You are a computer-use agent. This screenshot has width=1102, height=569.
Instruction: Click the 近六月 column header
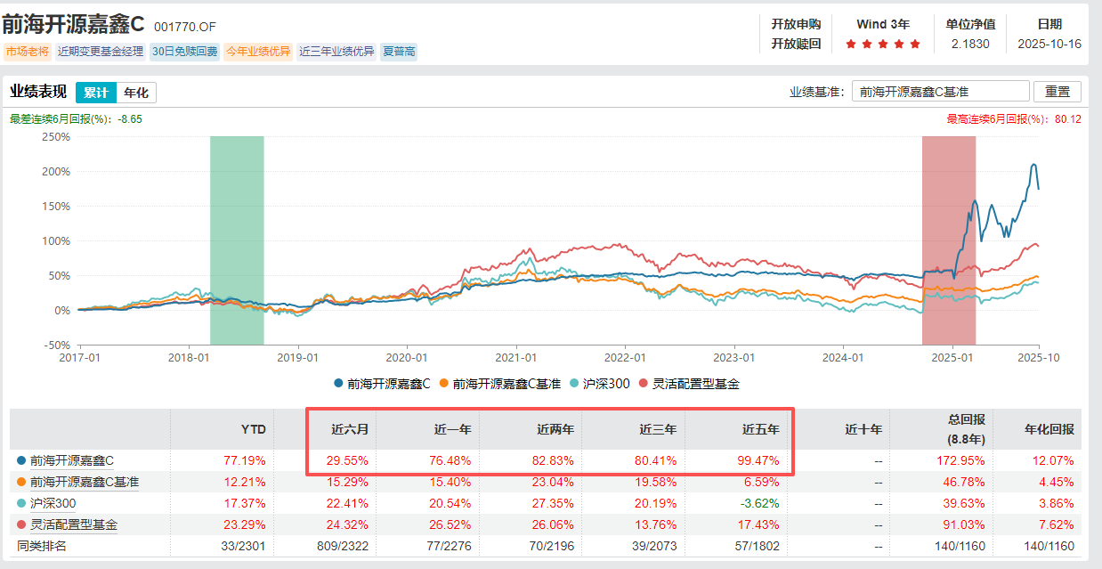coord(350,429)
